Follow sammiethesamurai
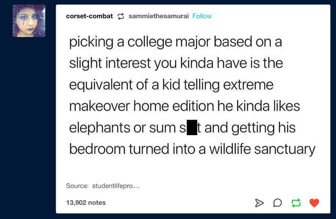 [202, 16]
